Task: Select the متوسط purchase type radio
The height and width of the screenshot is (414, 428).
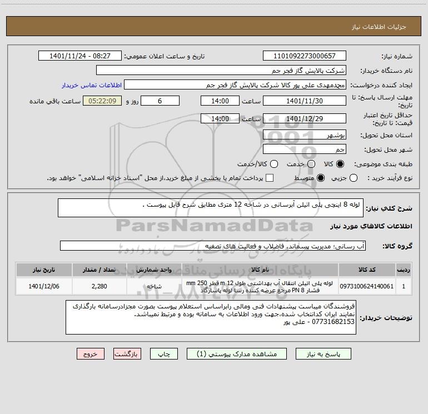Action: point(321,178)
